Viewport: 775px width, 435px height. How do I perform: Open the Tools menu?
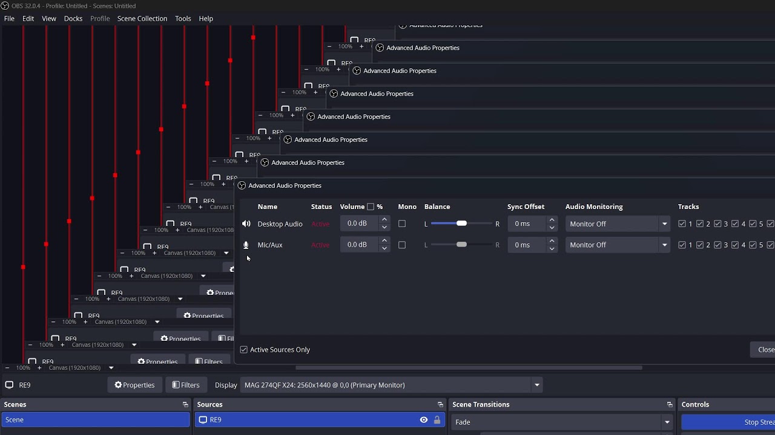183,19
